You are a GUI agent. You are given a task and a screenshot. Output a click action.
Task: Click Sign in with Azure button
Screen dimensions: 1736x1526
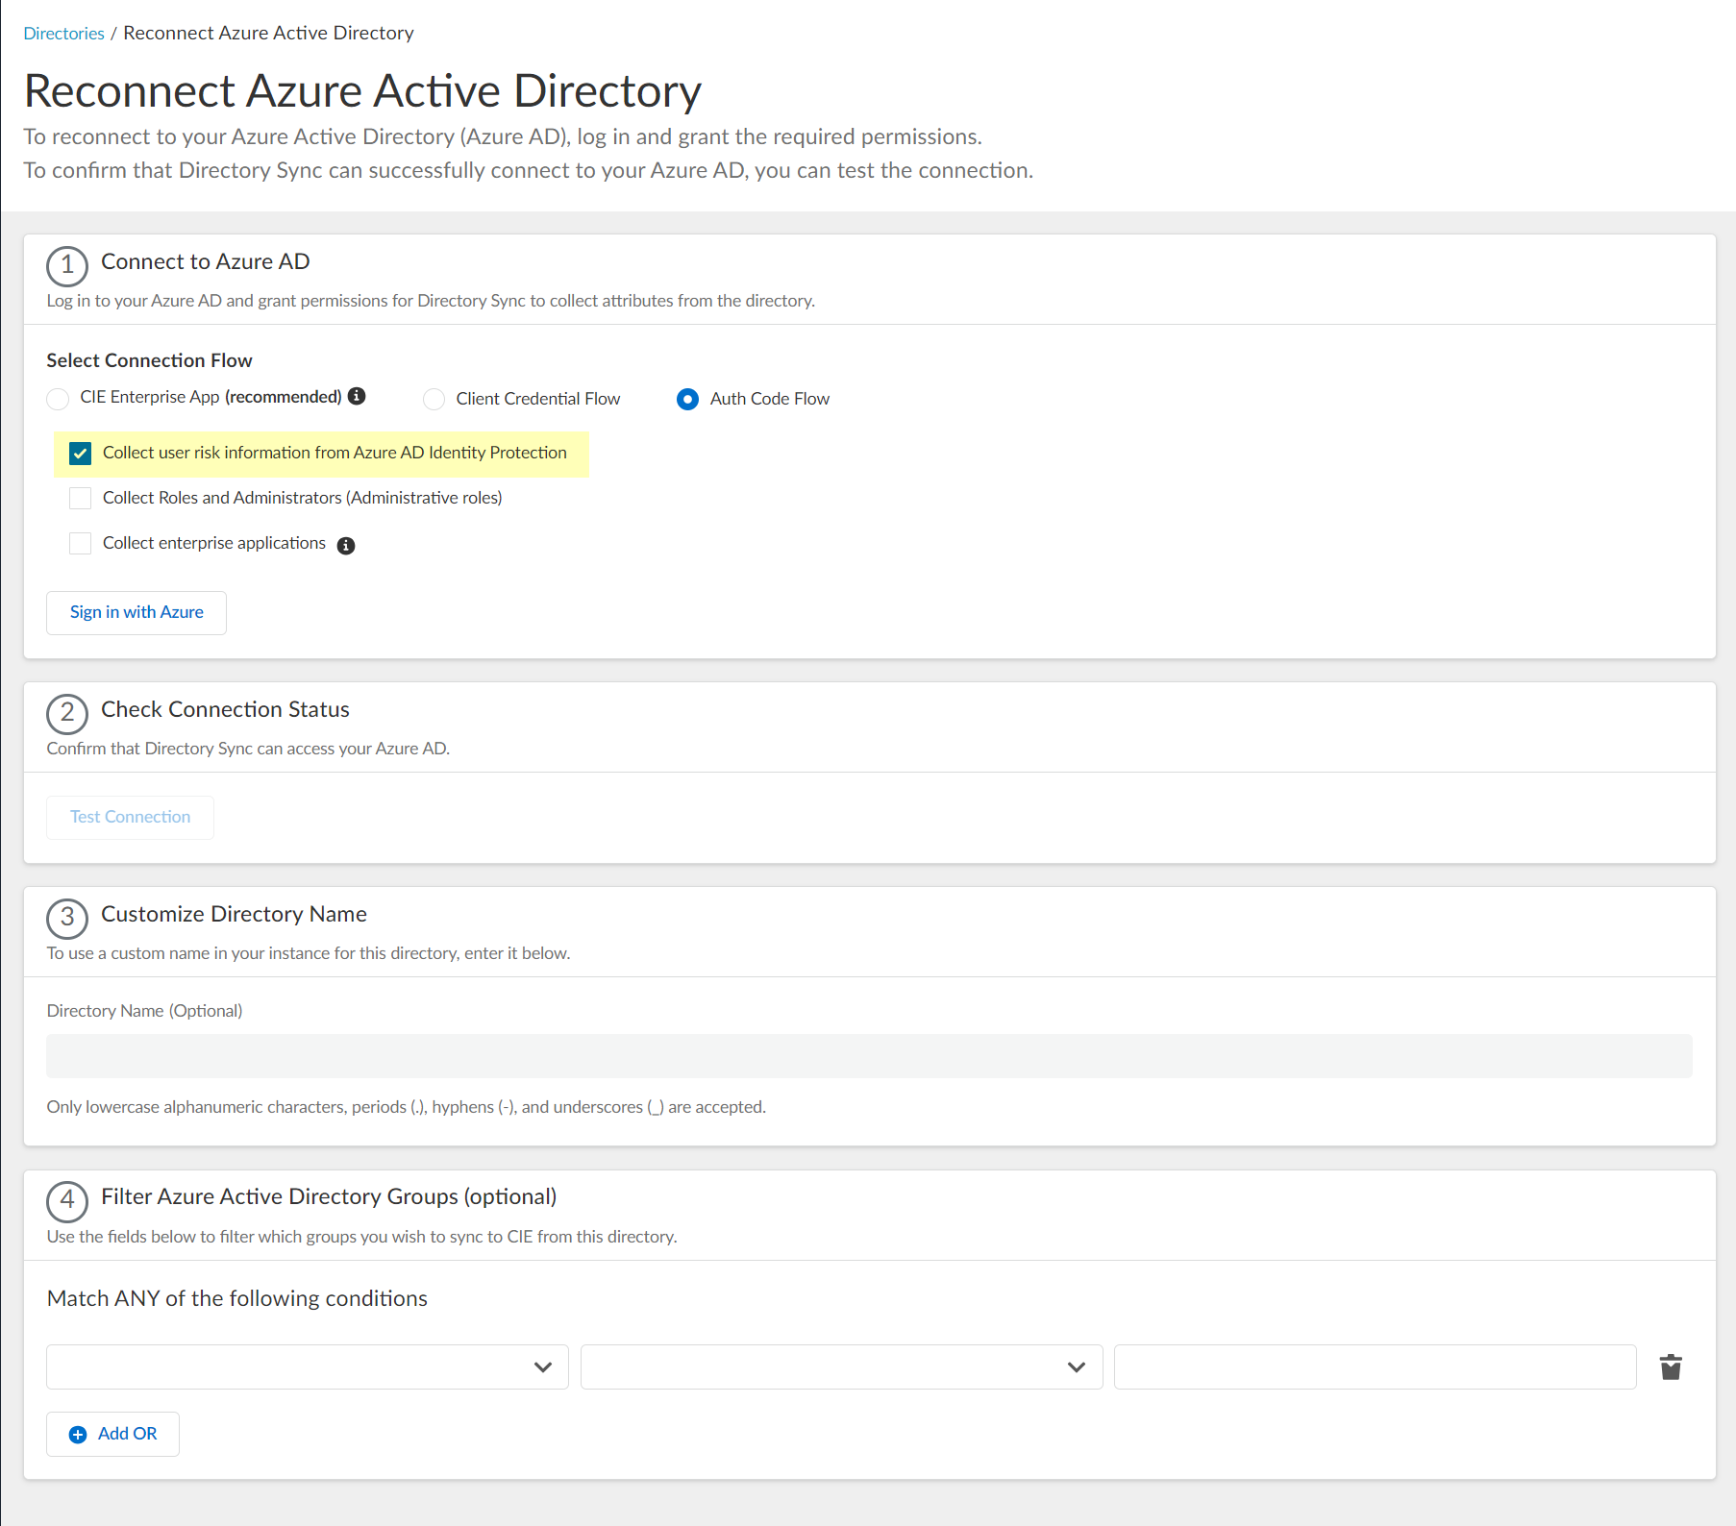pos(136,613)
